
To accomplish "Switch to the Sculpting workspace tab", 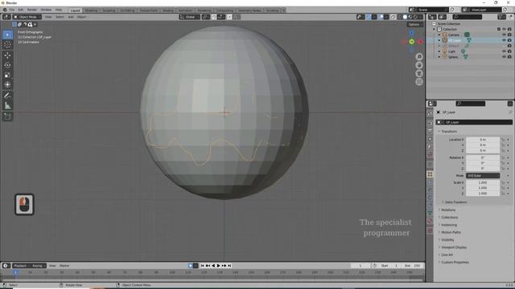I will pyautogui.click(x=109, y=10).
